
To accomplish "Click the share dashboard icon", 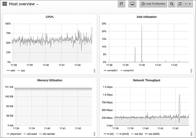I will 121,4.
